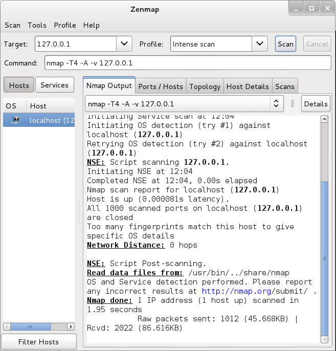
Task: Open the Help menu
Action: (91, 25)
